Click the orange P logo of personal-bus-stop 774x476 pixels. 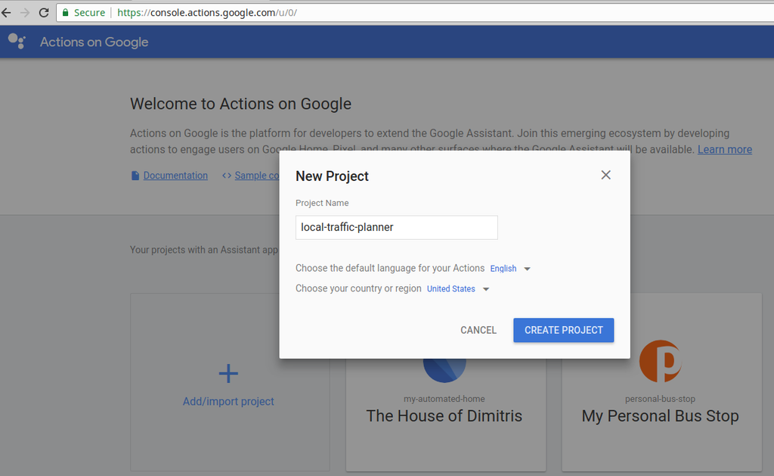[660, 361]
